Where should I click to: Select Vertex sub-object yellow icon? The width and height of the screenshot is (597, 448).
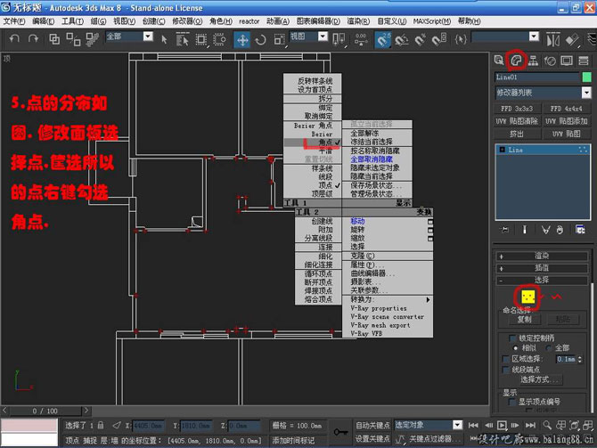pyautogui.click(x=527, y=296)
